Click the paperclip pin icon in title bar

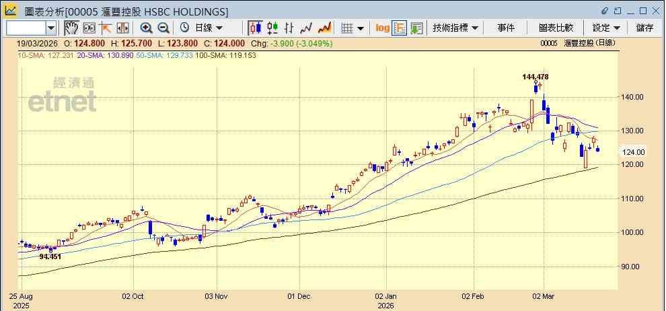(x=605, y=11)
